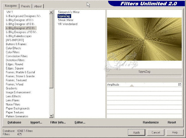Select Lens Flares category
Viewport: 186px width, 138px height.
point(13,100)
